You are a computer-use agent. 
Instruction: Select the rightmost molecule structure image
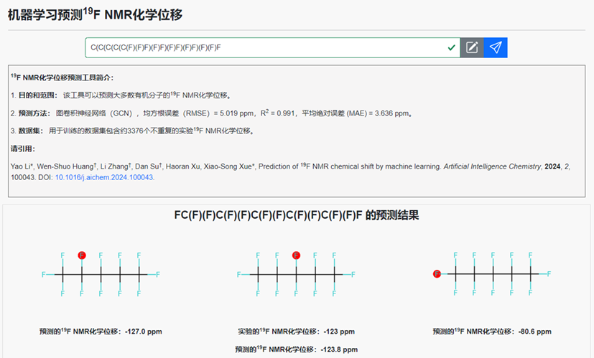tap(493, 274)
